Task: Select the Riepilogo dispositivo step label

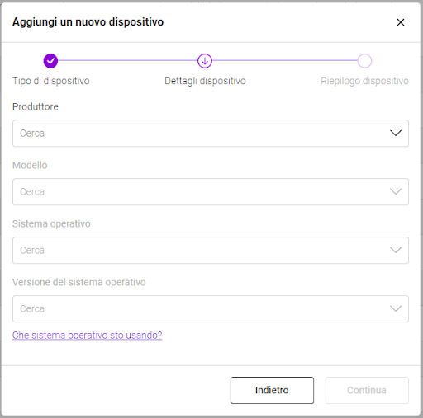Action: [x=364, y=81]
